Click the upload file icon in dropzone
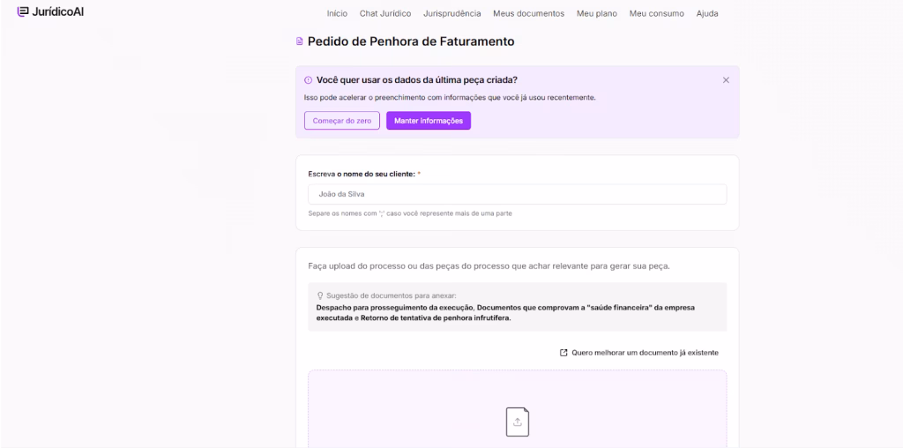 (517, 422)
